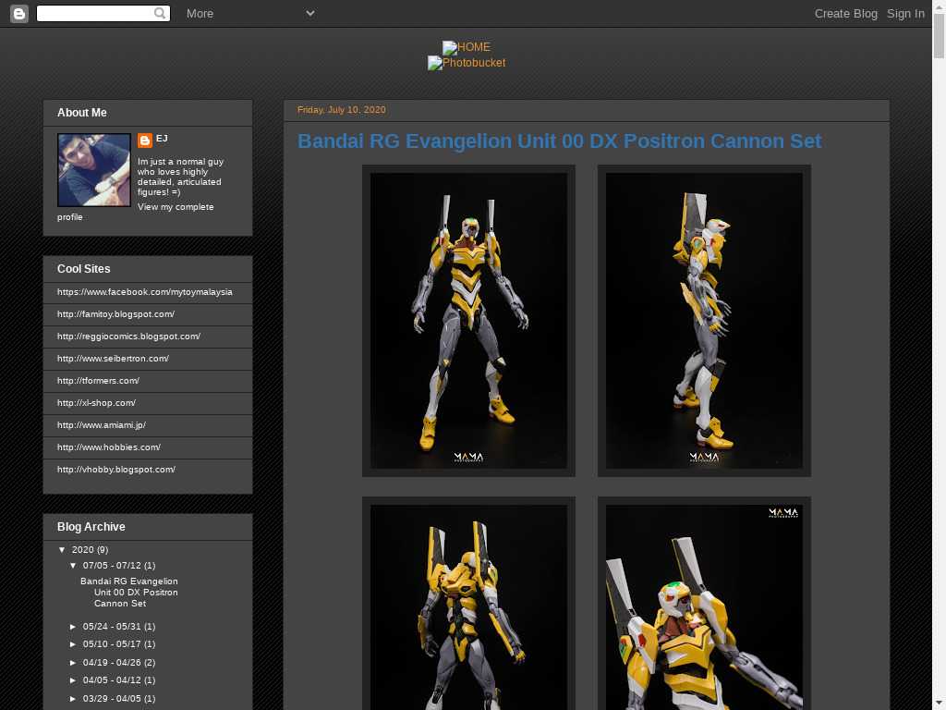
Task: Expand the 04/19 - 04/26 archive week
Action: pyautogui.click(x=73, y=662)
